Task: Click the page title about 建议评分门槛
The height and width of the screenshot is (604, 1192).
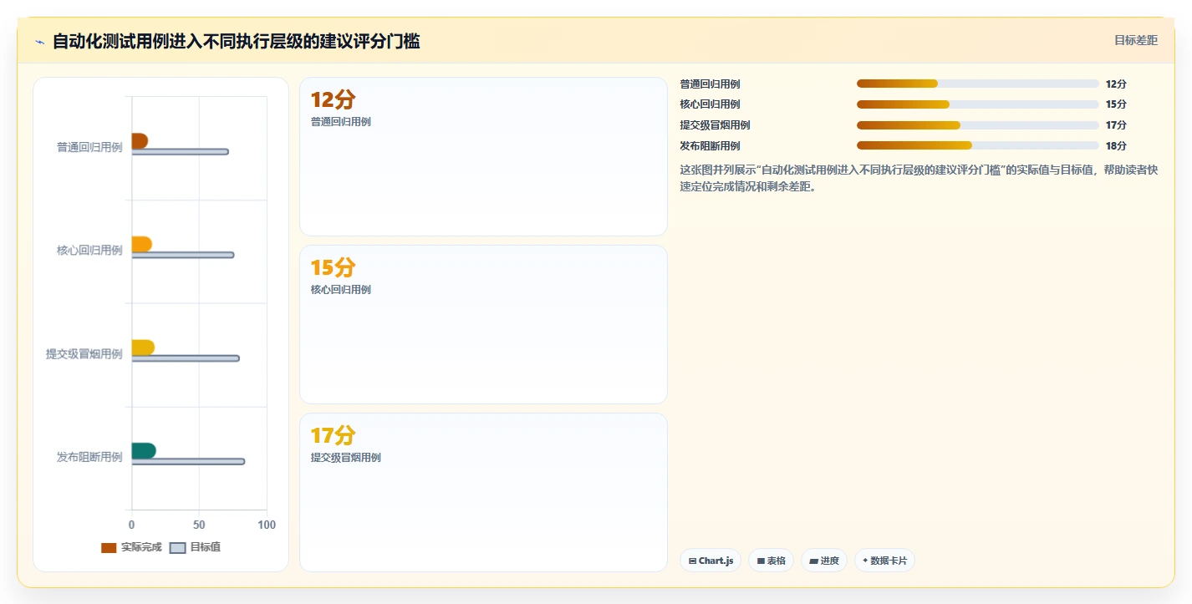Action: pos(237,41)
